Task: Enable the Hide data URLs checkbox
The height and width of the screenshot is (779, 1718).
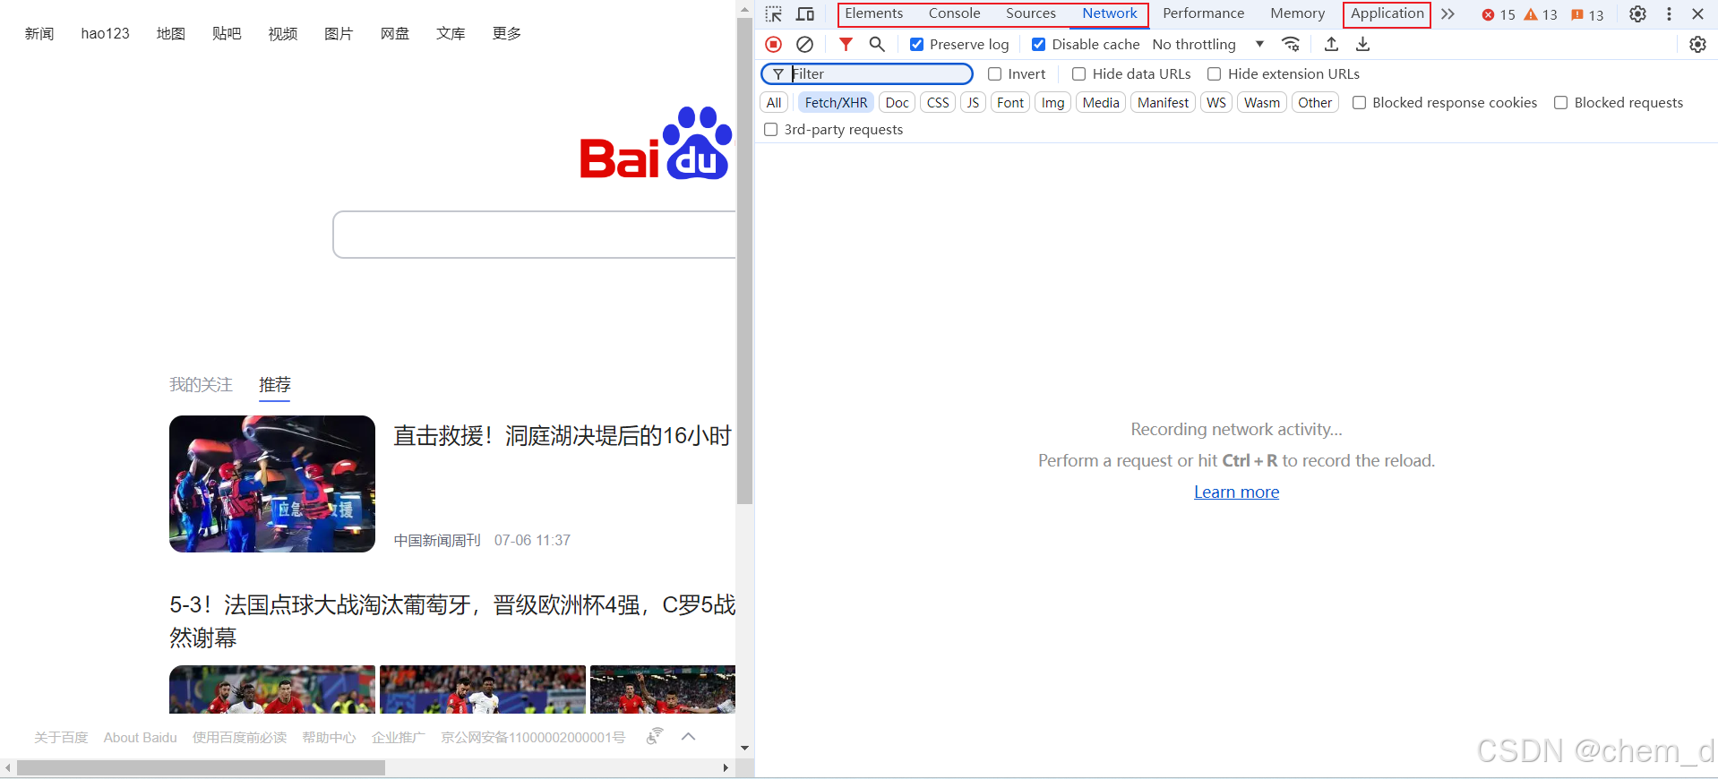Action: coord(1079,74)
